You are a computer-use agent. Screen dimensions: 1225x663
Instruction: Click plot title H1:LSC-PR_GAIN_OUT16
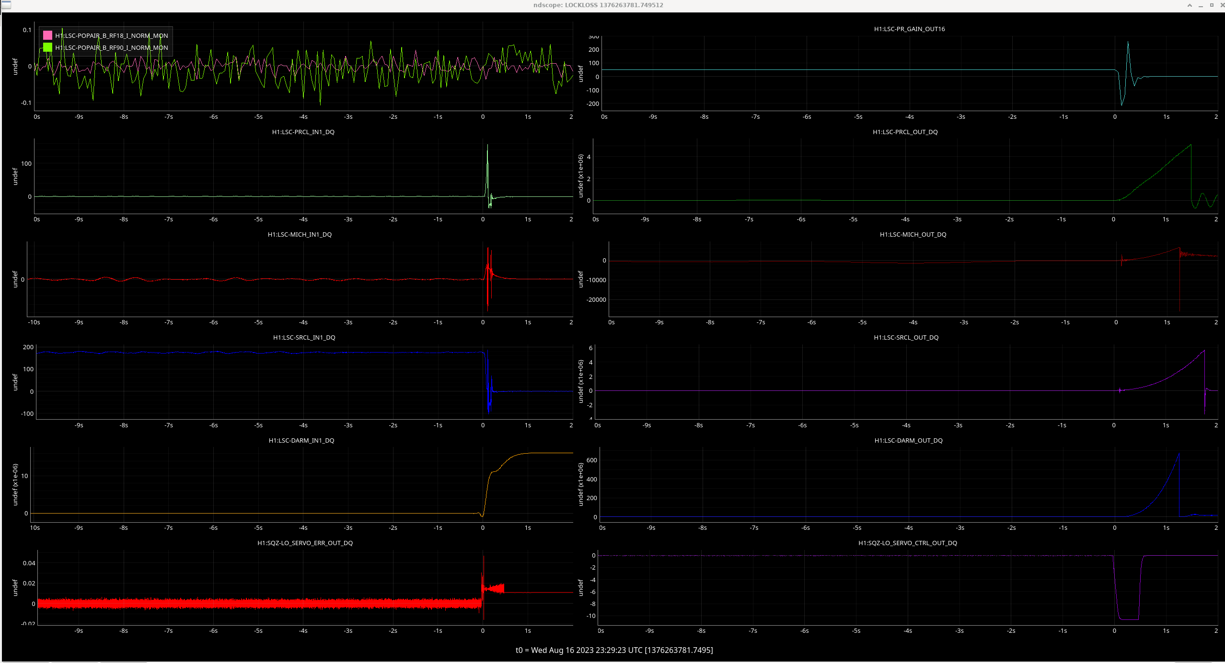click(909, 29)
